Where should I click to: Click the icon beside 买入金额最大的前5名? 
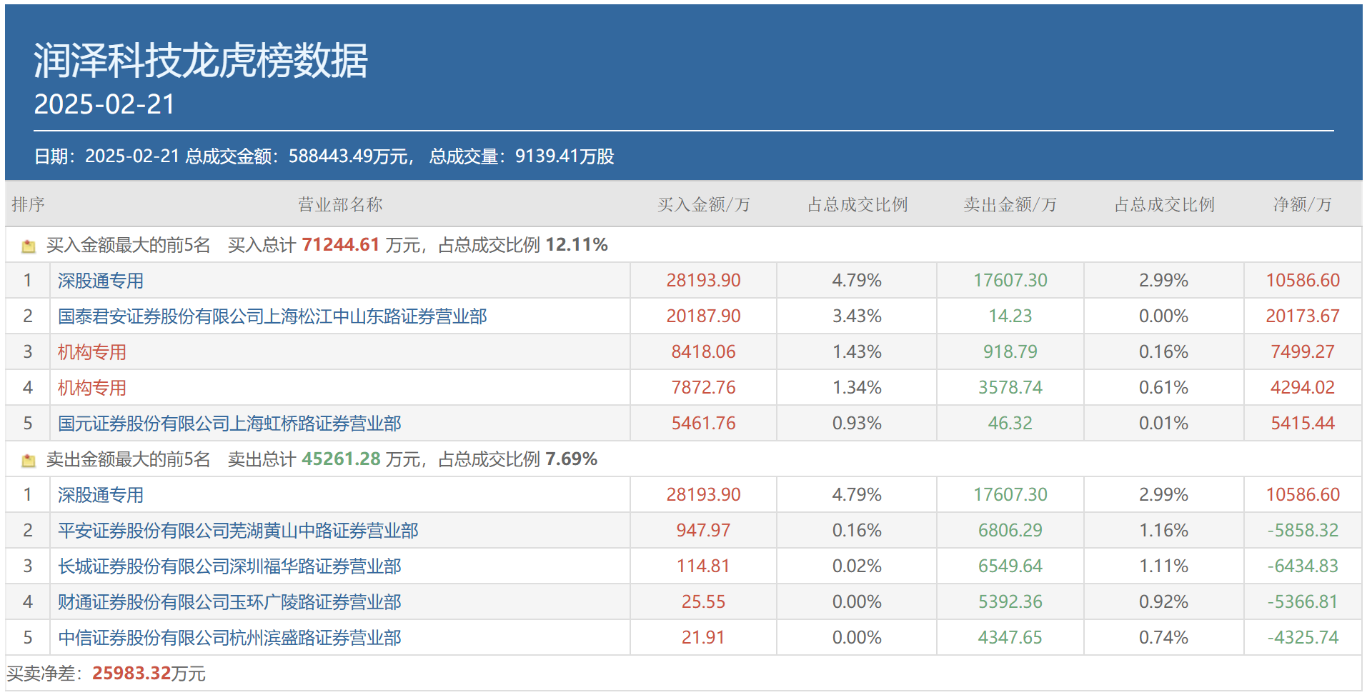pyautogui.click(x=29, y=246)
